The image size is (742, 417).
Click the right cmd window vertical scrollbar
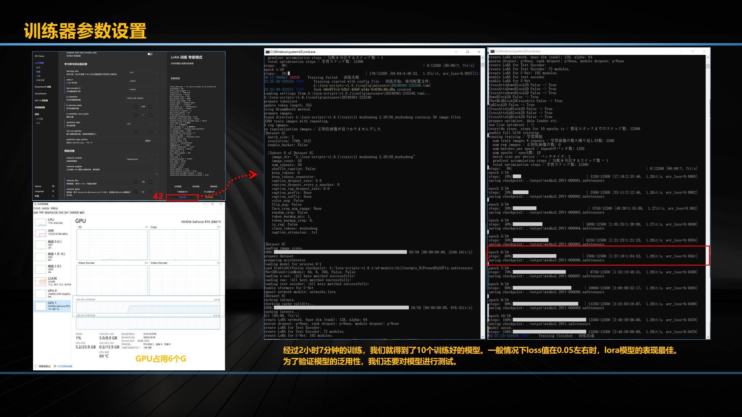pyautogui.click(x=708, y=197)
